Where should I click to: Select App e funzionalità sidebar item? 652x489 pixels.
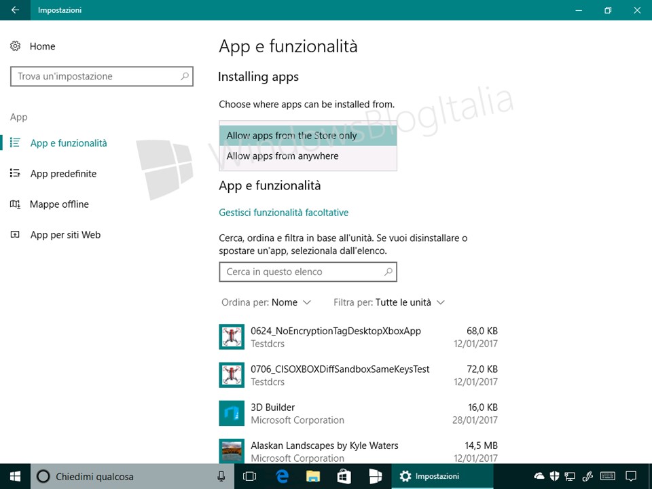coord(69,143)
